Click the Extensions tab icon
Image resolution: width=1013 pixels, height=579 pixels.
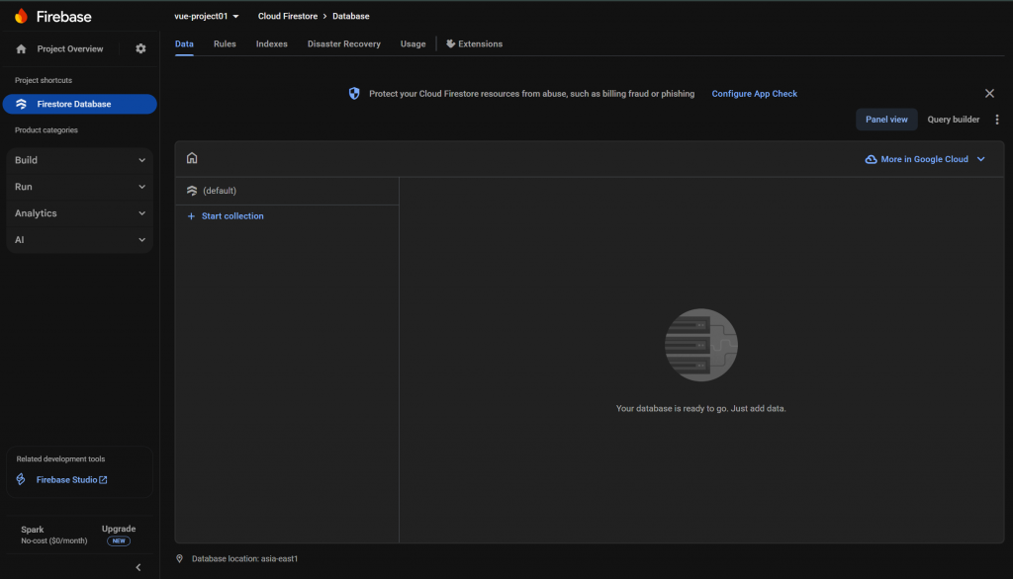click(x=450, y=43)
